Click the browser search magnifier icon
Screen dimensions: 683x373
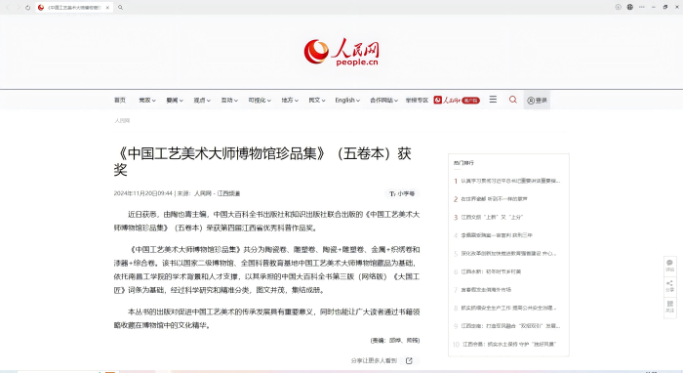tap(121, 8)
